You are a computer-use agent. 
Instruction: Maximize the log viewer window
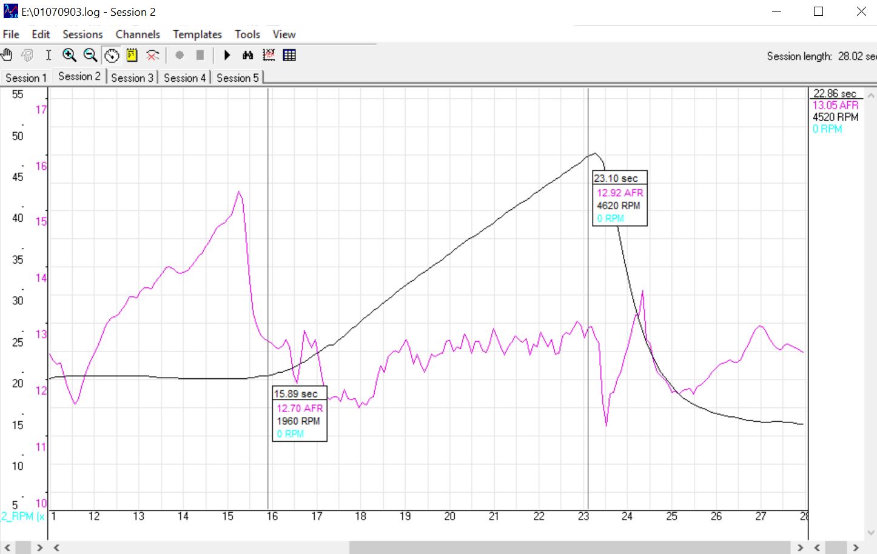click(818, 12)
